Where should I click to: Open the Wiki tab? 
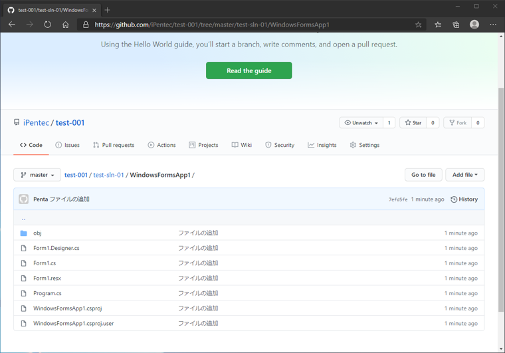click(242, 145)
